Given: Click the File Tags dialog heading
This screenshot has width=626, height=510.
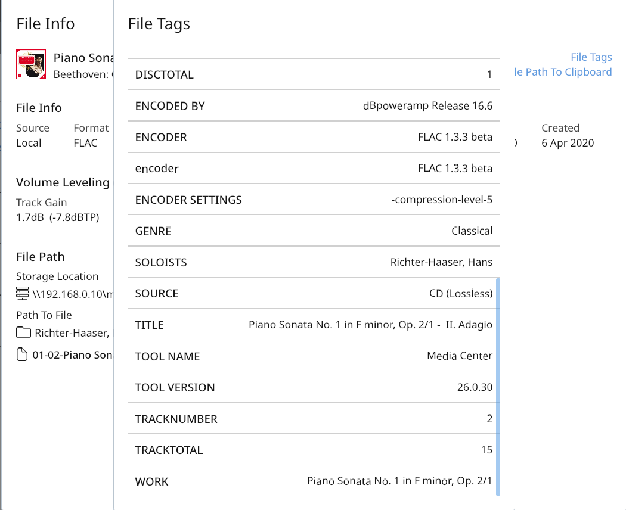Looking at the screenshot, I should [x=159, y=24].
